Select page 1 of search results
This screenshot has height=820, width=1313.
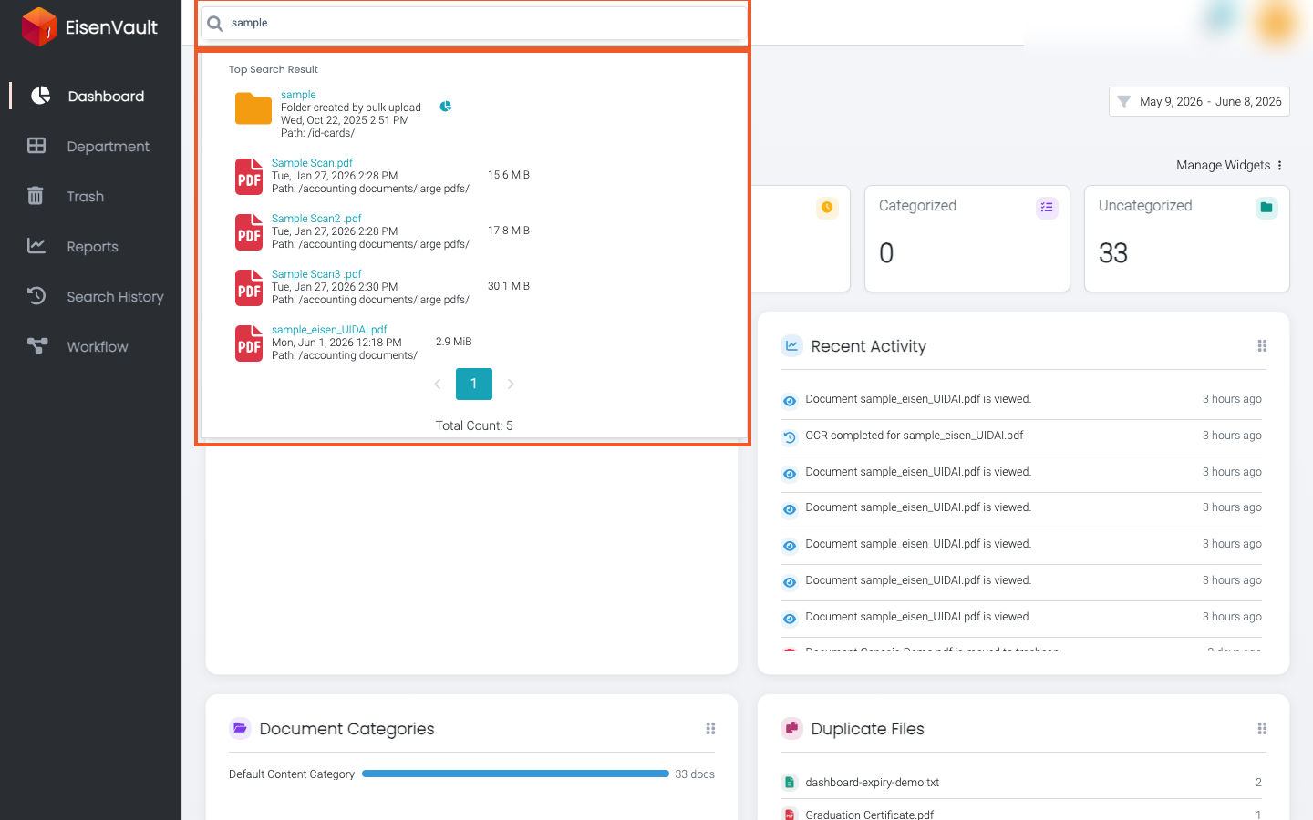(474, 384)
